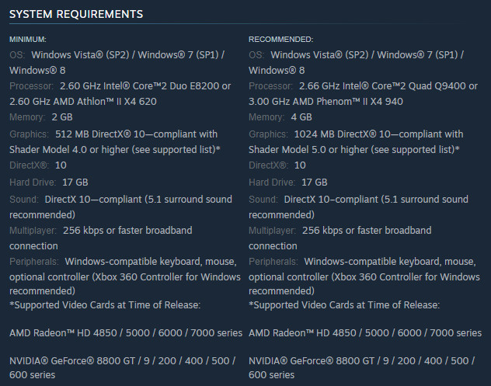491x386 pixels.
Task: Select the text 3.00 GHz AMD Phenom II X4 940
Action: pos(326,102)
